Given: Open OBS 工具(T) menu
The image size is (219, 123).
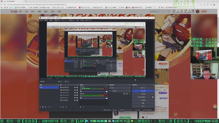Looking at the screenshot, I should [77, 20].
